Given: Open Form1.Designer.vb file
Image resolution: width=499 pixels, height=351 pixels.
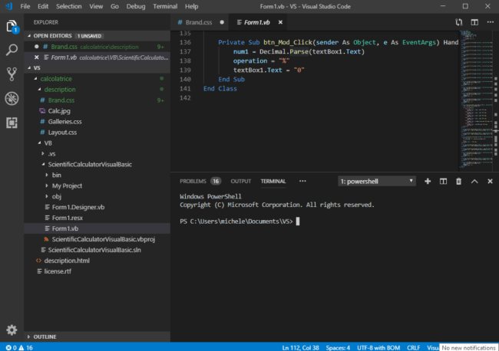Looking at the screenshot, I should [78, 207].
